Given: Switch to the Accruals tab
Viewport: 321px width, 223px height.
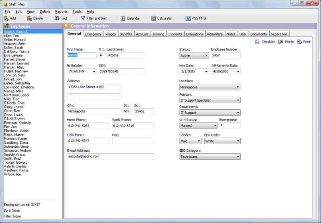Looking at the screenshot, I should pos(142,34).
